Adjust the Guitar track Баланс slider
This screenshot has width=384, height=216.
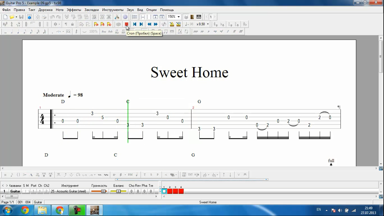(118, 191)
